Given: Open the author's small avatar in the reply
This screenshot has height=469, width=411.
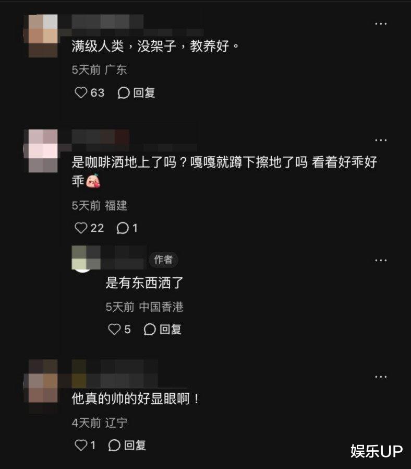Looking at the screenshot, I should (86, 258).
